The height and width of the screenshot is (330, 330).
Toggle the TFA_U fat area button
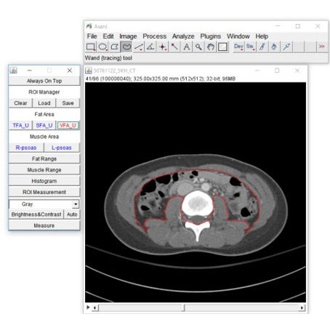[21, 126]
